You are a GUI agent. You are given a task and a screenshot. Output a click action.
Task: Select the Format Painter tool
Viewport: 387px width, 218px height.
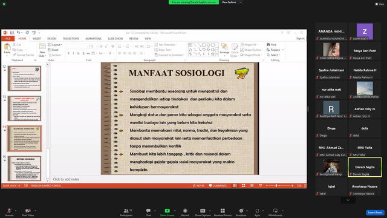click(x=24, y=55)
